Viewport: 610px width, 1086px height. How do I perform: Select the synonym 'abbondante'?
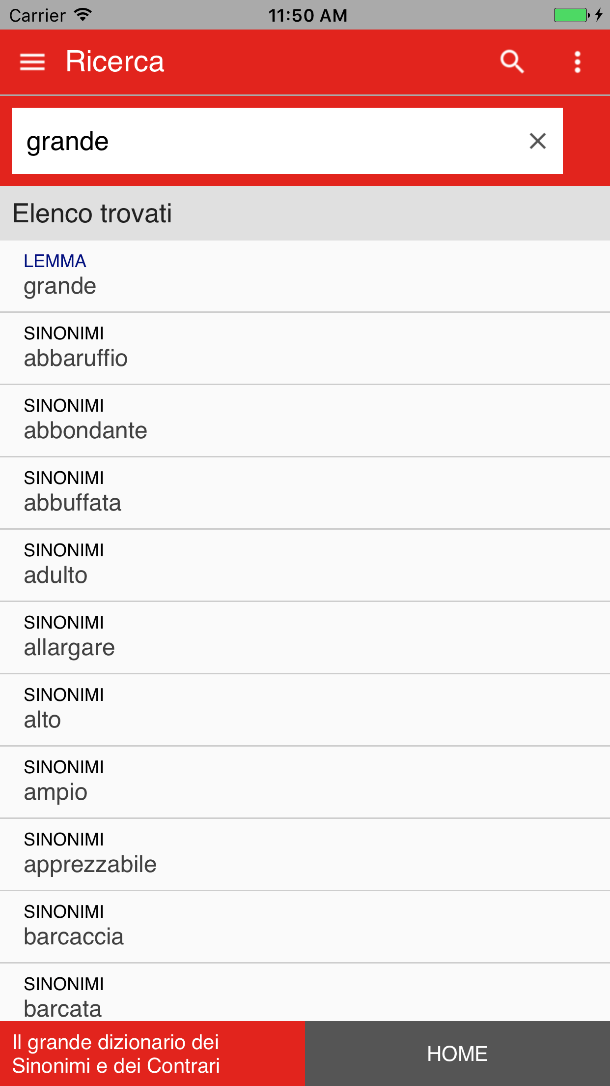click(x=305, y=421)
